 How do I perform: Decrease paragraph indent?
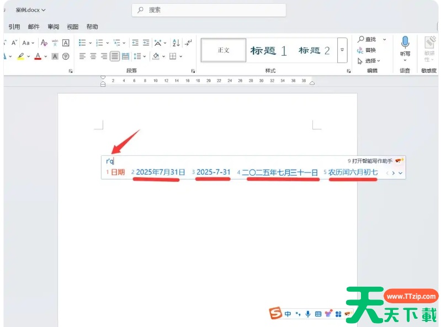tap(135, 43)
